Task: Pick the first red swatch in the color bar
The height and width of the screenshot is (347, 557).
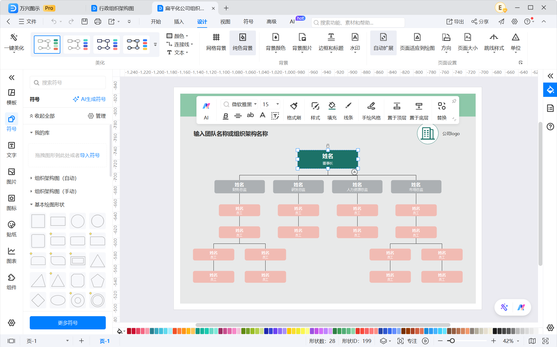Action: click(129, 331)
